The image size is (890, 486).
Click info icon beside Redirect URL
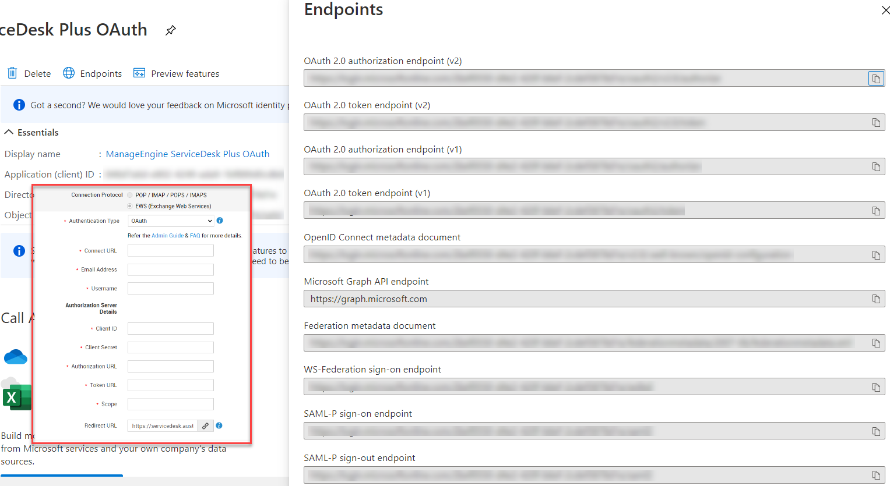(219, 425)
